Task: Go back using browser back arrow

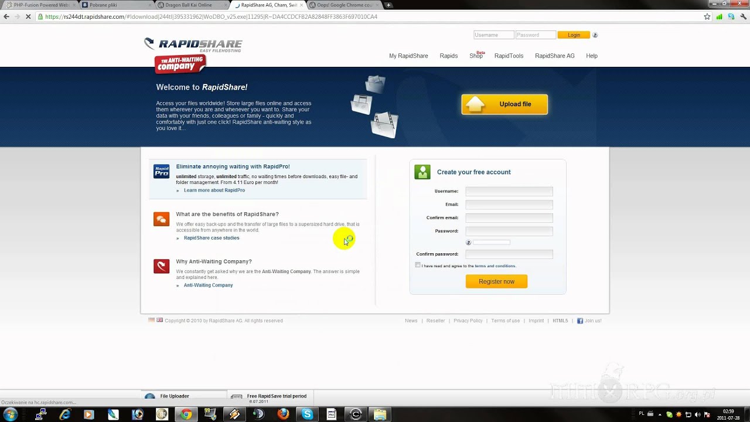Action: [x=6, y=16]
